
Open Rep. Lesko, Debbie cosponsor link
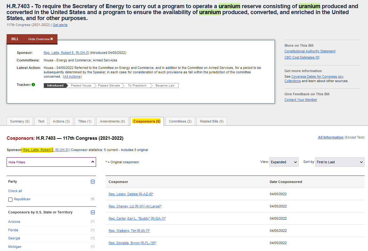pyautogui.click(x=131, y=194)
